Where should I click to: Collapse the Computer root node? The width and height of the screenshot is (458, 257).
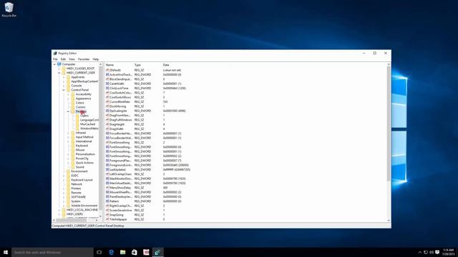point(54,64)
